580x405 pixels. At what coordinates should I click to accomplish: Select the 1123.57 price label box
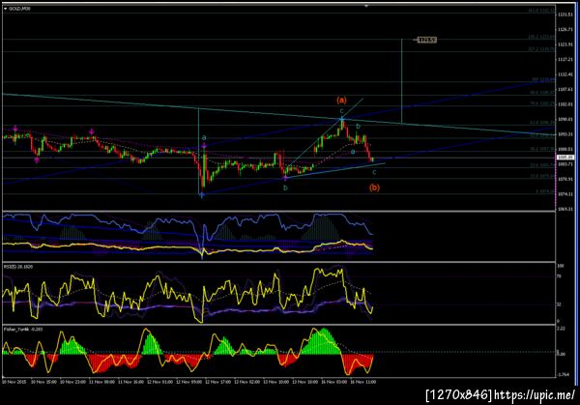coord(427,40)
